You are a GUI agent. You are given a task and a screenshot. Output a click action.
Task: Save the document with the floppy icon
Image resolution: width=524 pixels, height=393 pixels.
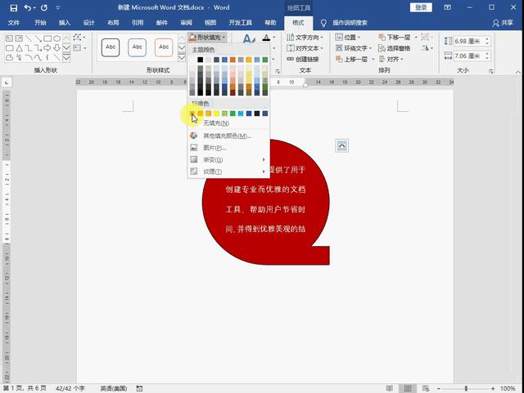click(x=14, y=7)
